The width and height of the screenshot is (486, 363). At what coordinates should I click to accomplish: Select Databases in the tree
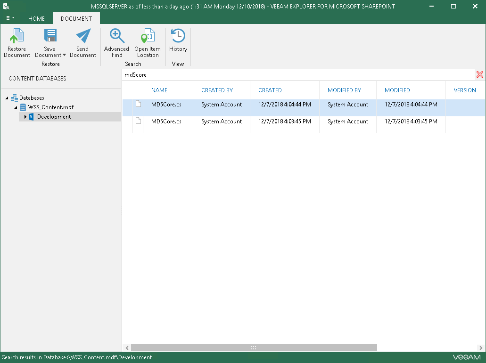32,98
